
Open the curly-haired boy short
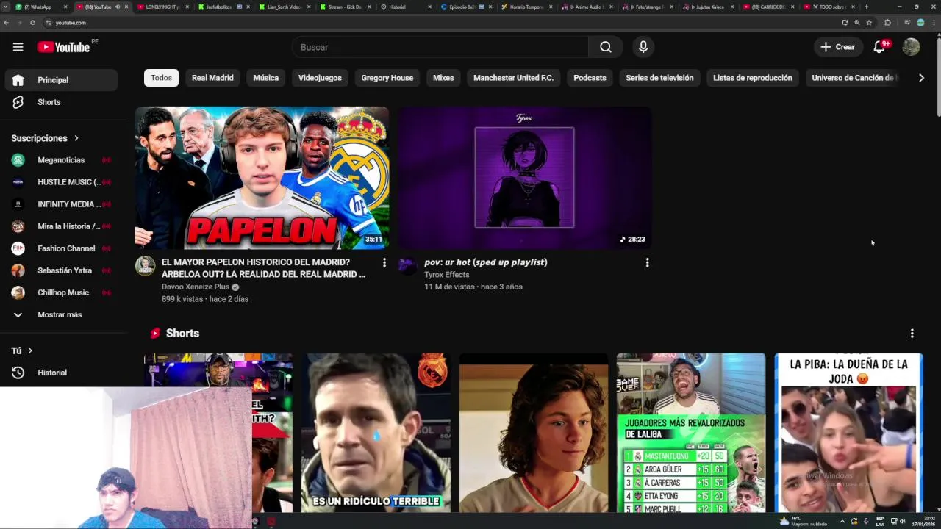coord(534,432)
